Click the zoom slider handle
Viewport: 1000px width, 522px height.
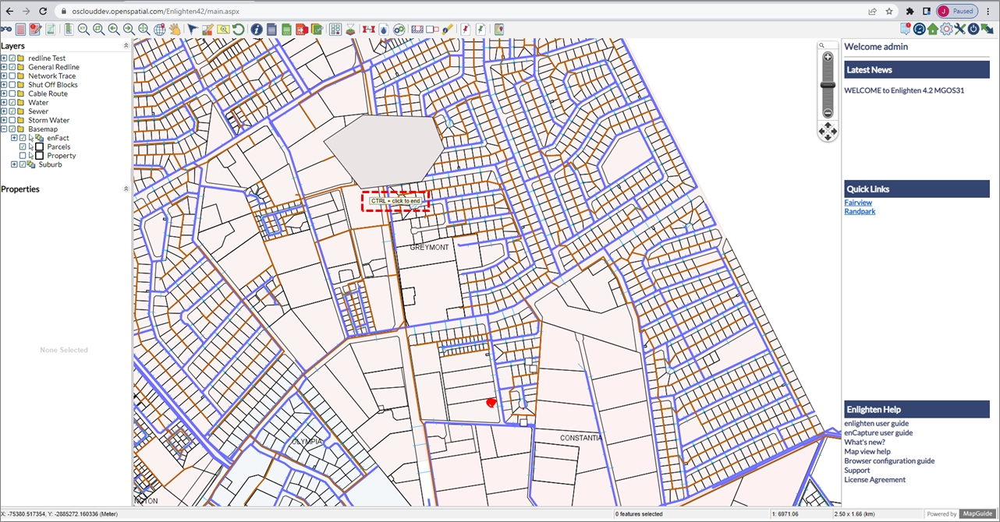coord(828,85)
